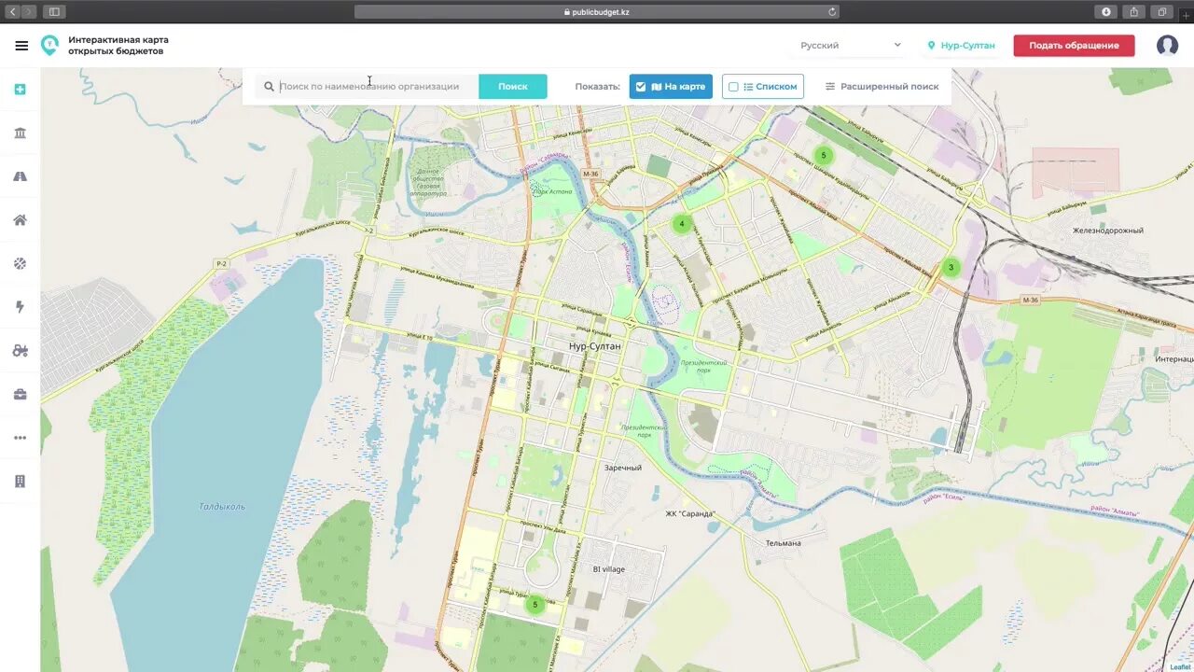Click the 'Железнодорожный' map label
The width and height of the screenshot is (1194, 672).
coord(1108,231)
